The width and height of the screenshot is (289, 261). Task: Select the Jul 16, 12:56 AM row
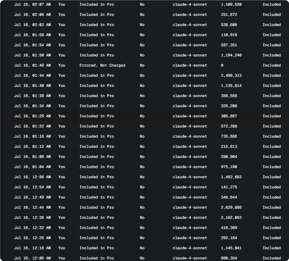[x=147, y=177]
